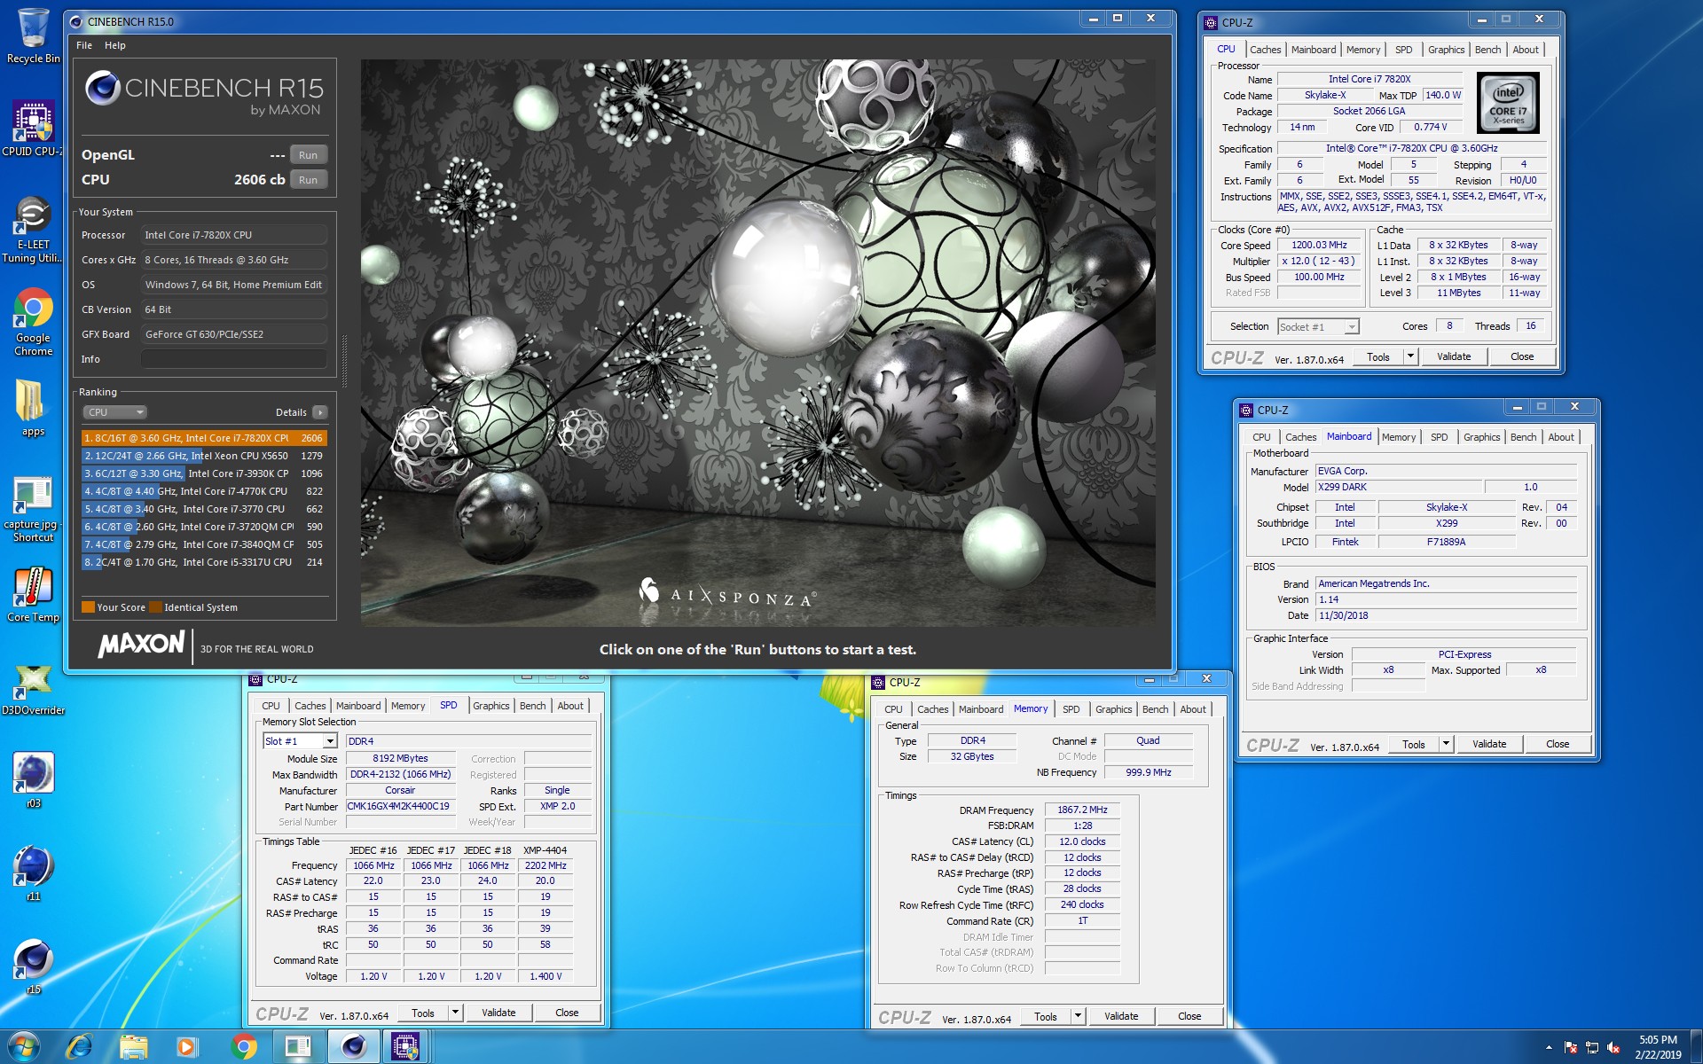The image size is (1703, 1064).
Task: Select top ranking row i7-7820X 2606
Action: click(204, 438)
